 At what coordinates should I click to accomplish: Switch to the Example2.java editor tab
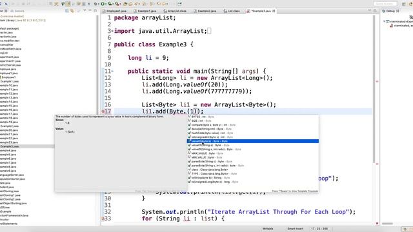205,11
